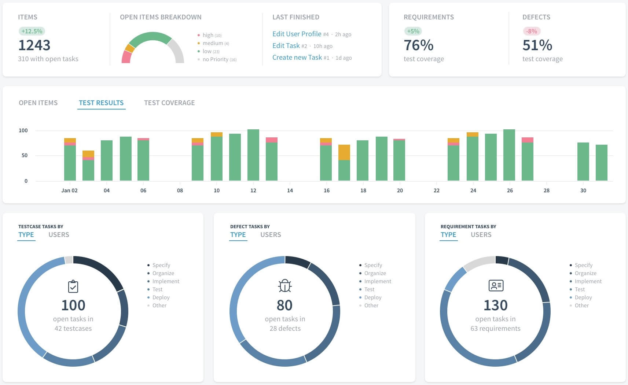This screenshot has height=385, width=628.
Task: Click Implement legend in requirement tasks
Action: point(585,281)
